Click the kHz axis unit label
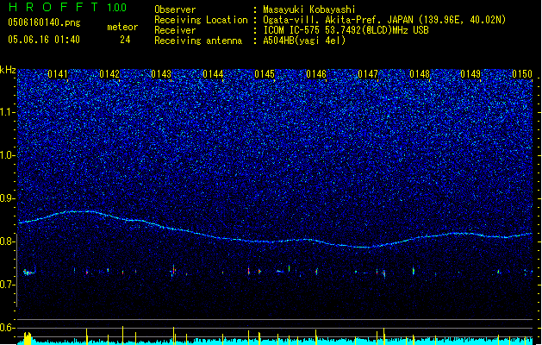 click(x=8, y=70)
